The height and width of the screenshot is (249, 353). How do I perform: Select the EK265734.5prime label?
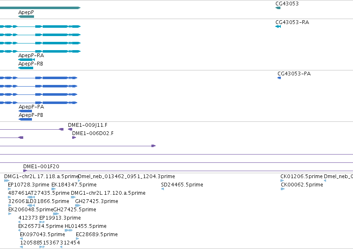(x=41, y=226)
